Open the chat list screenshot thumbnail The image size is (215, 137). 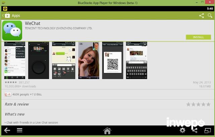click(x=15, y=60)
